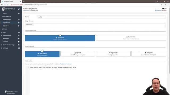Open the Edge Groups selection dropdown
The height and width of the screenshot is (95, 170).
pos(95,26)
